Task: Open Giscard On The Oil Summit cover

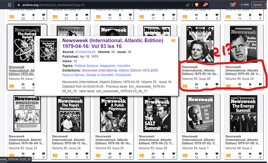Action: pyautogui.click(x=200, y=113)
